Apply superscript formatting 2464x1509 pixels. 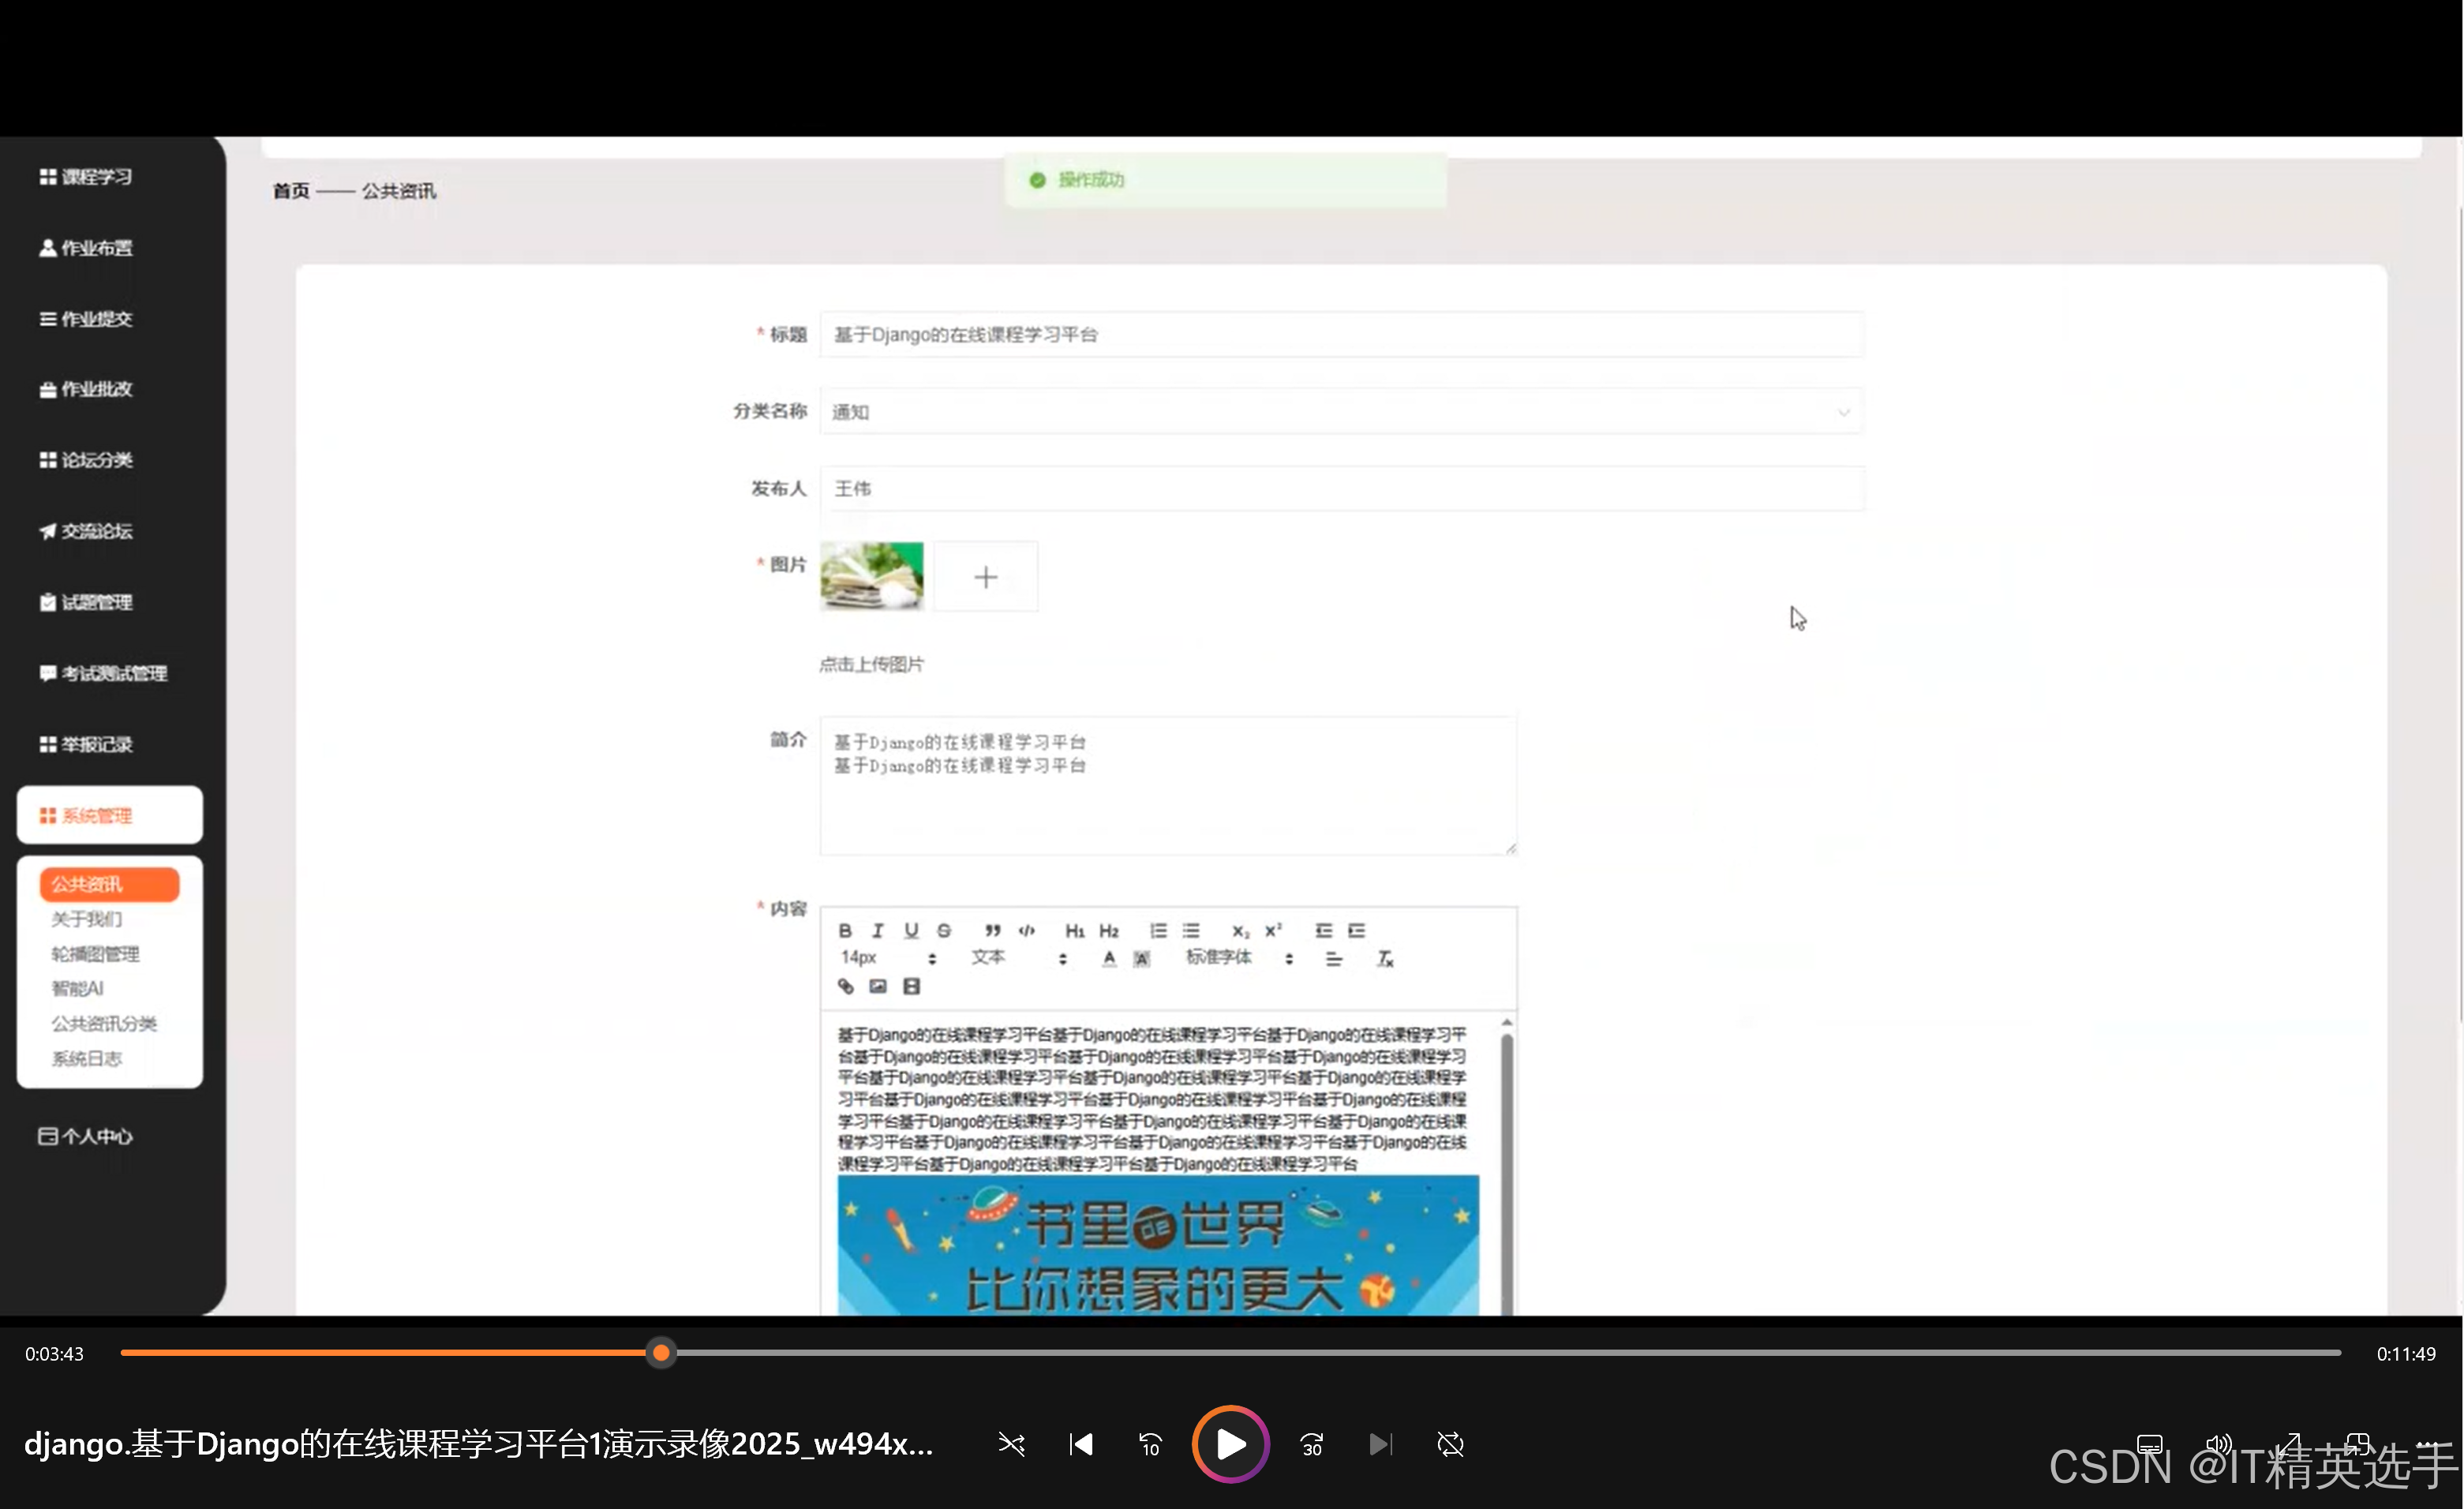(1273, 930)
